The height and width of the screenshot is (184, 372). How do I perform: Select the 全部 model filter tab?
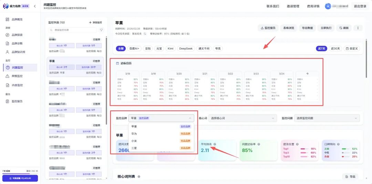point(121,48)
